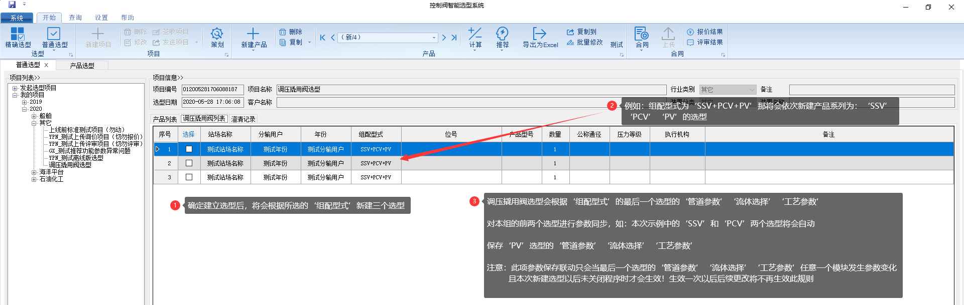
Task: Check the selection box in row 1
Action: tap(189, 149)
